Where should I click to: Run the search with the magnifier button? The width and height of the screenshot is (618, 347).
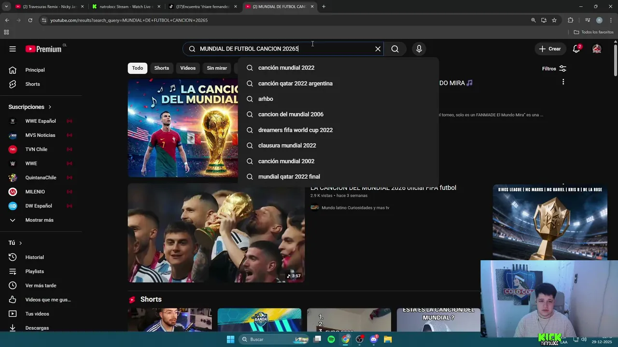pyautogui.click(x=395, y=49)
